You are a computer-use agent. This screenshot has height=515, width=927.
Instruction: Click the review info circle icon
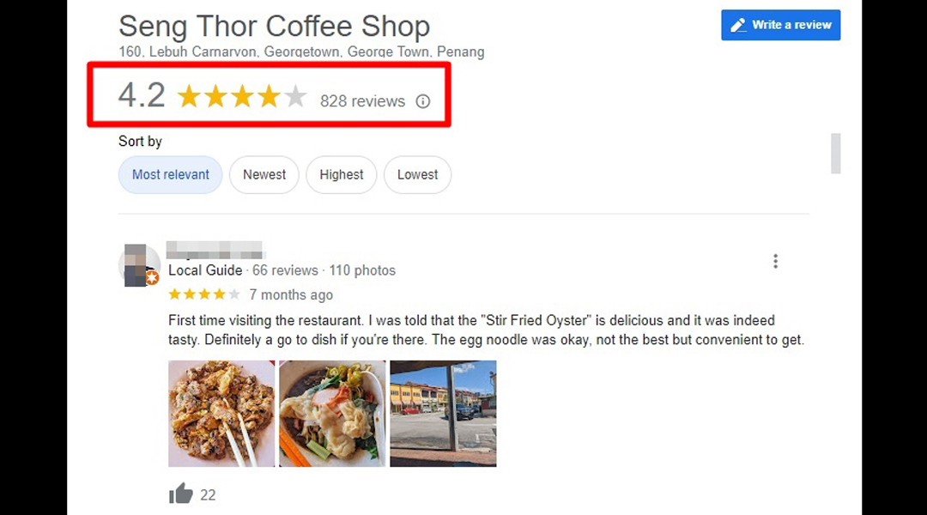coord(422,101)
